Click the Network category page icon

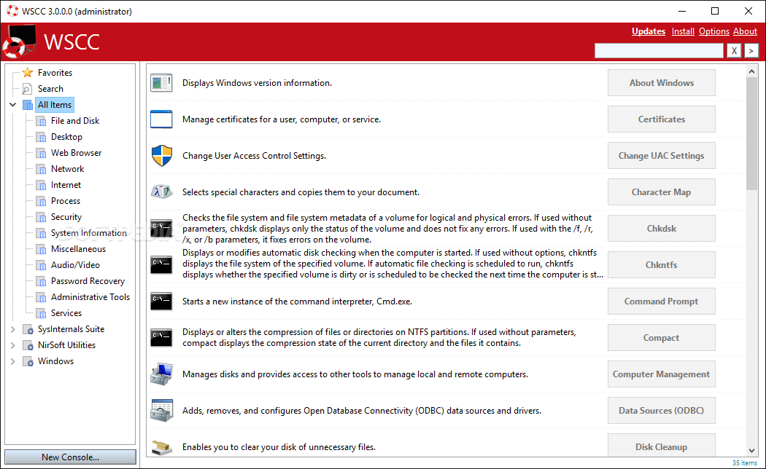pos(41,169)
